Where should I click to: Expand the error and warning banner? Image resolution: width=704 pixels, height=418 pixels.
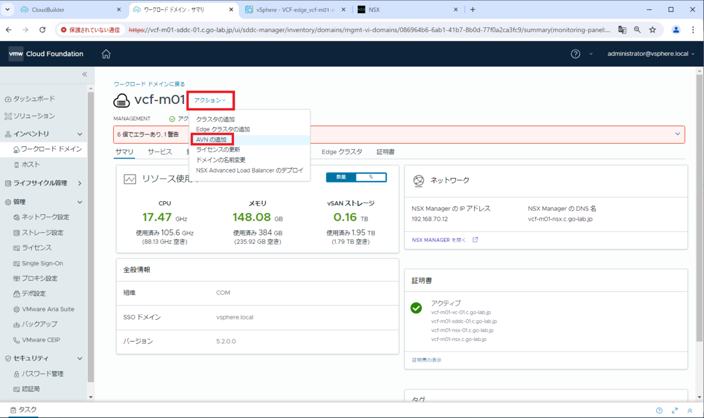[x=678, y=134]
